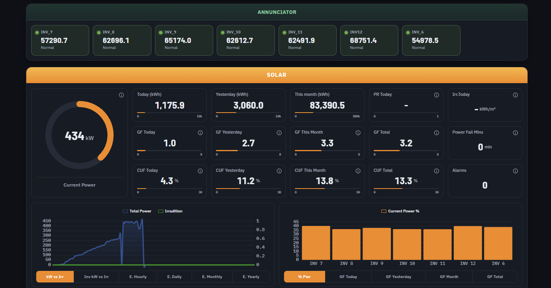Show info for GF Yesterday card
This screenshot has width=551, height=288.
(279, 133)
